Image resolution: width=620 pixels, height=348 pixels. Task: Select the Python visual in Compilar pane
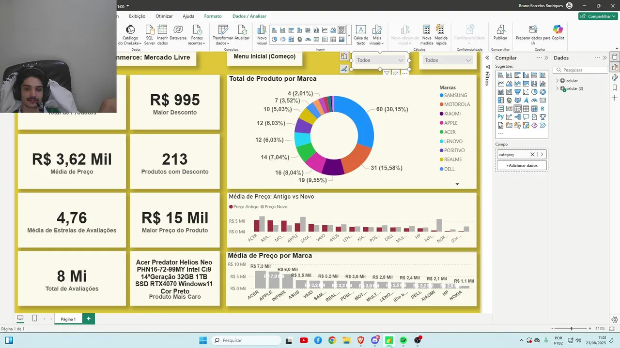(x=500, y=117)
